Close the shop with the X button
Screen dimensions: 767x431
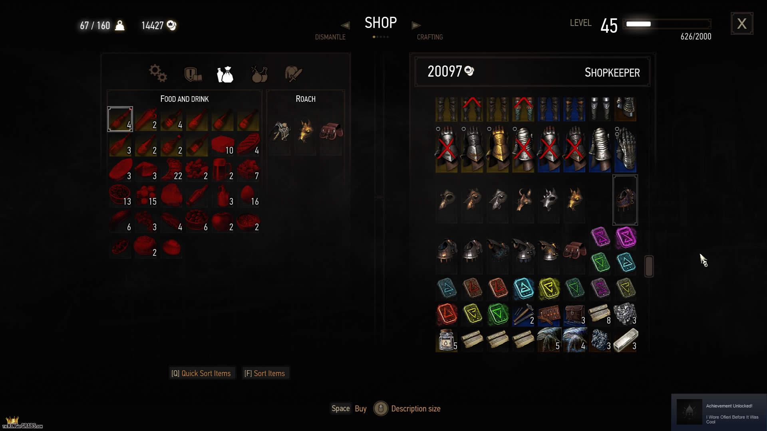tap(742, 24)
